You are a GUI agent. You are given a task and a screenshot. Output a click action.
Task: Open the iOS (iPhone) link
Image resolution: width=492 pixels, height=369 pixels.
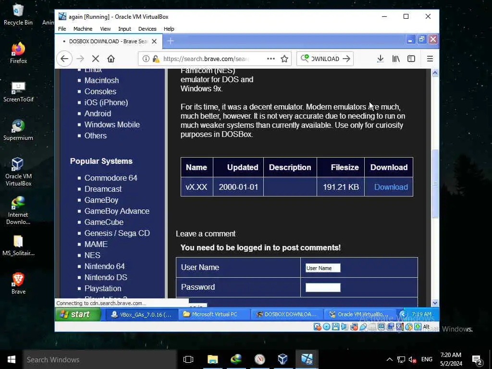106,102
